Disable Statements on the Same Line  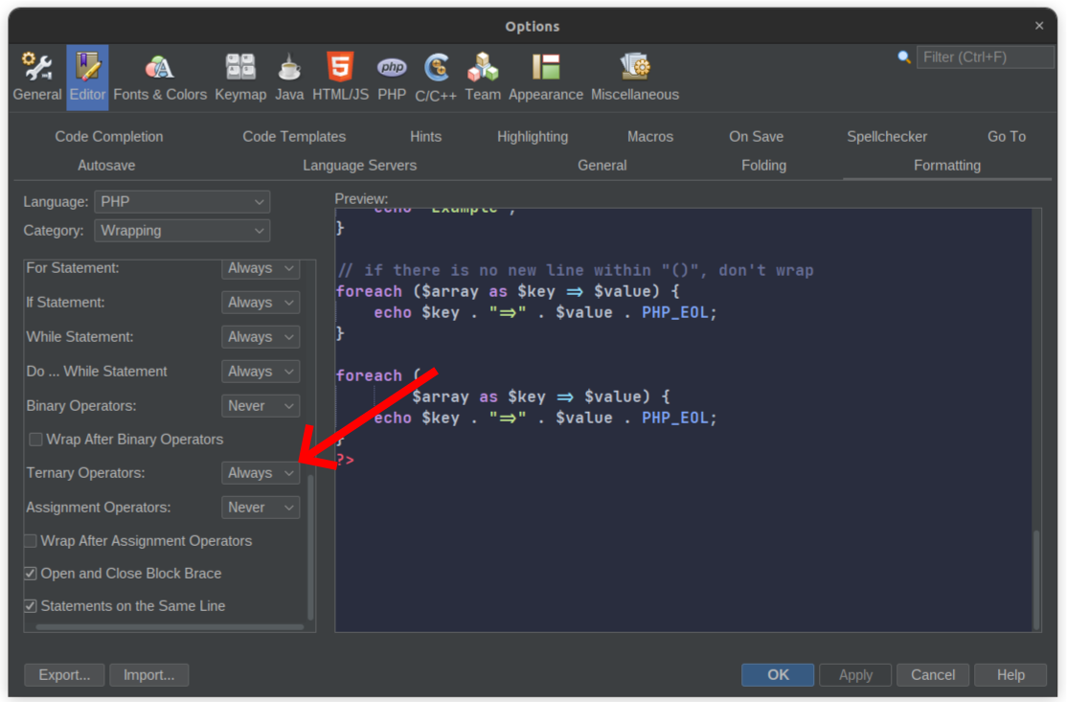click(30, 605)
